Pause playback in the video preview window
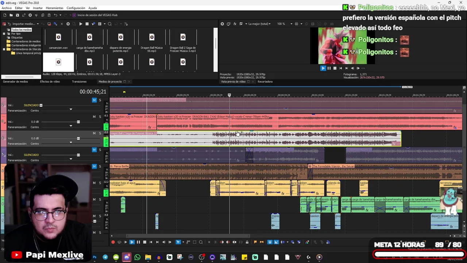467x263 pixels. point(329,68)
